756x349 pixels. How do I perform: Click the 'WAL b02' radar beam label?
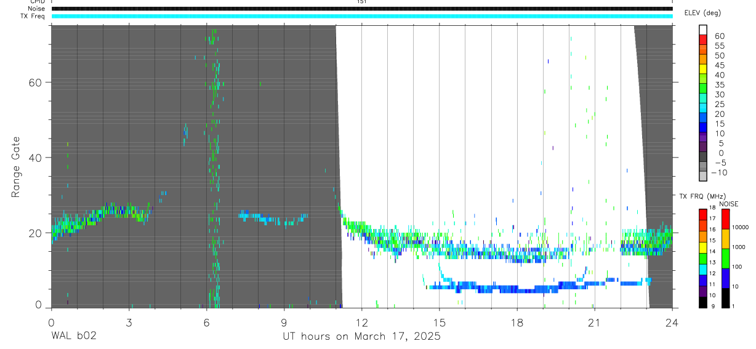74,336
